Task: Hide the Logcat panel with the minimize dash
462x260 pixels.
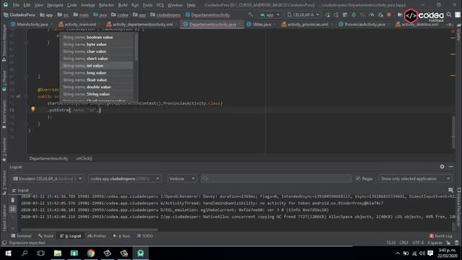Action: point(450,167)
